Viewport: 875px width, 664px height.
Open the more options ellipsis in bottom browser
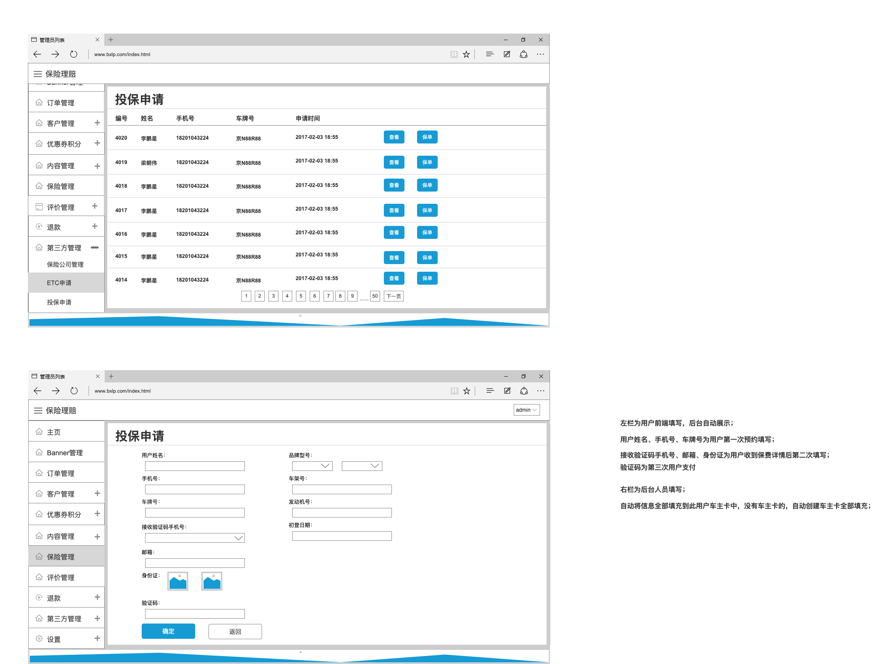tap(541, 391)
